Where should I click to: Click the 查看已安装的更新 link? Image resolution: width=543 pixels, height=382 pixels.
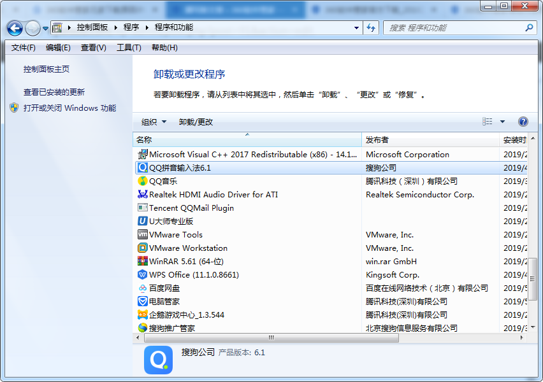coord(54,92)
